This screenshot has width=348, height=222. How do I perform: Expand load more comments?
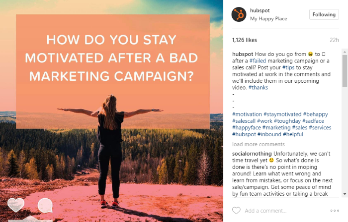(251, 144)
